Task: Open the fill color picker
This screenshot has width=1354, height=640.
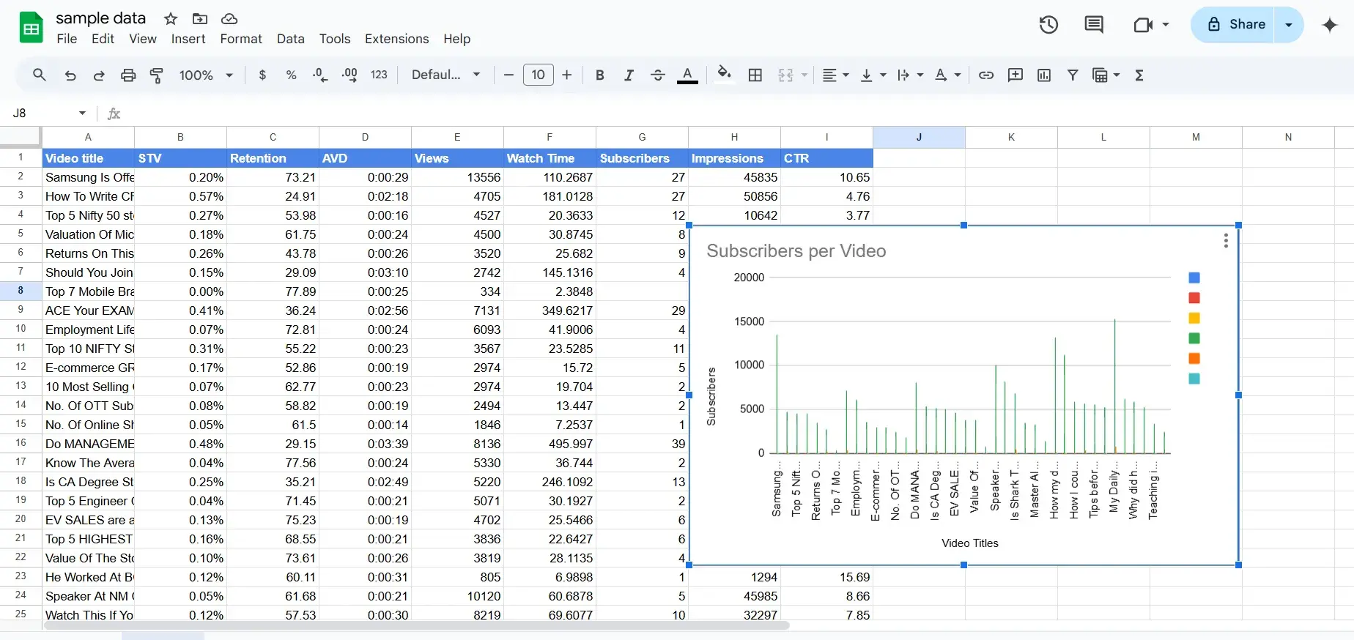Action: coord(724,75)
